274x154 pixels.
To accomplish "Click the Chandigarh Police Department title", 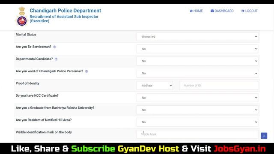I will coord(66,10).
